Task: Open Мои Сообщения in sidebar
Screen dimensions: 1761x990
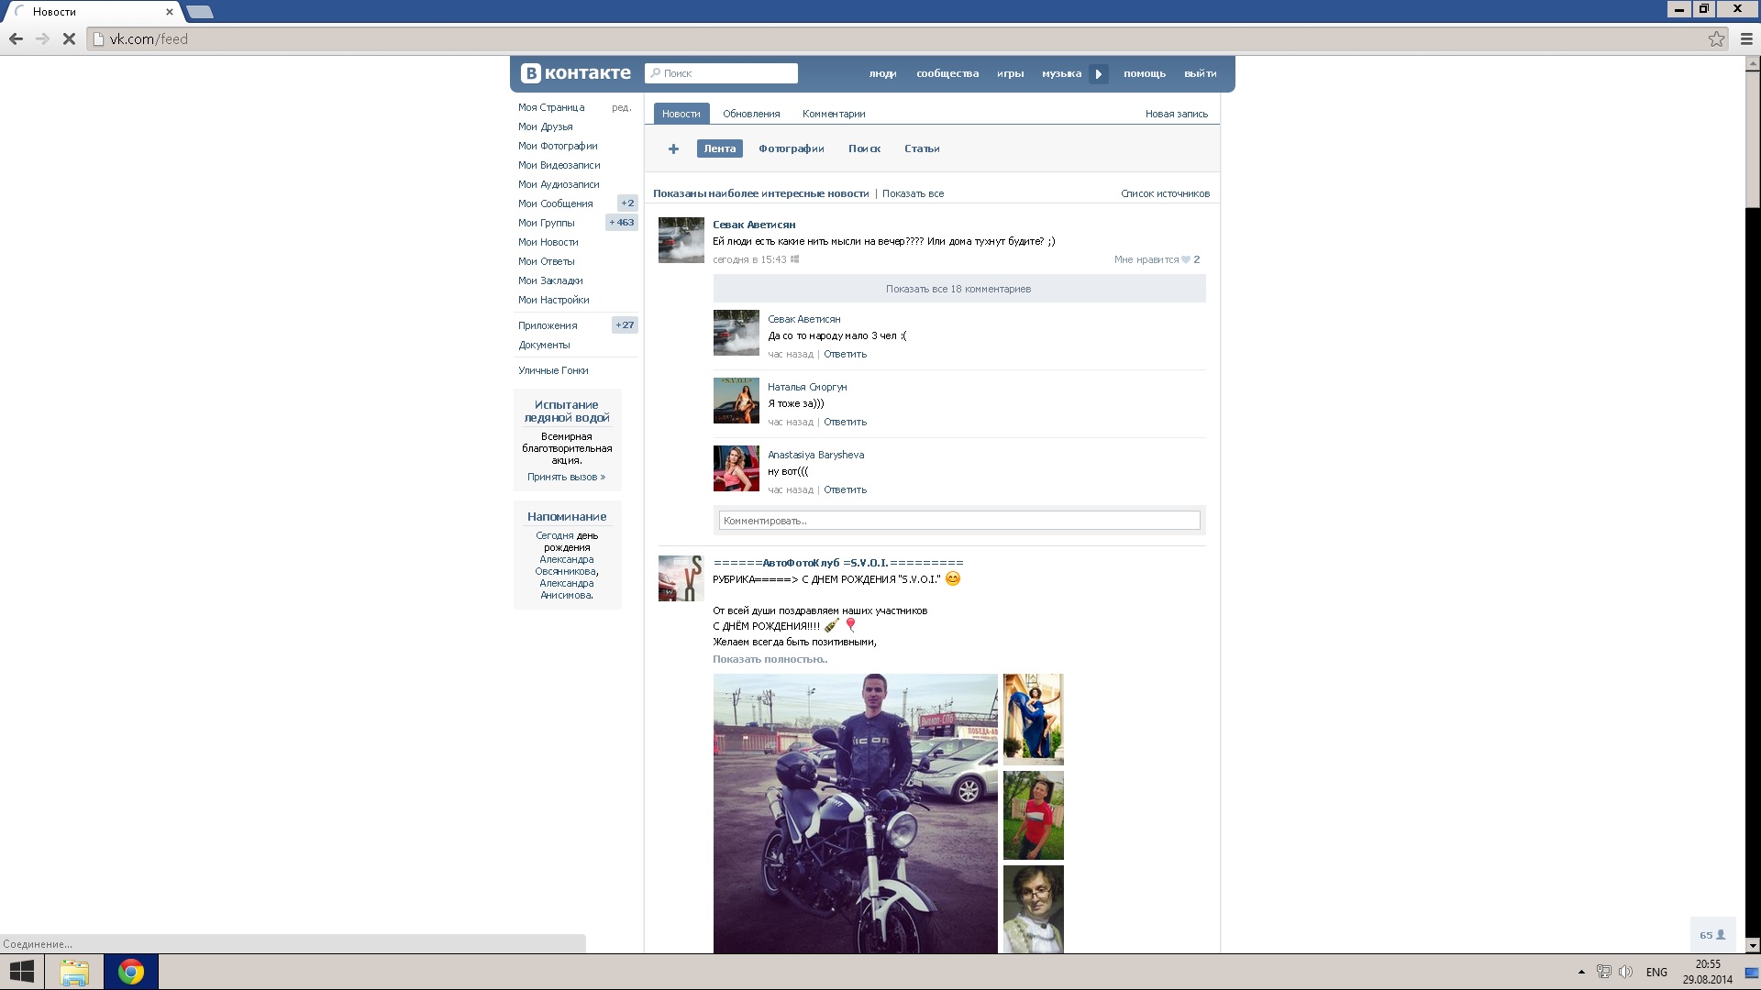Action: point(555,203)
